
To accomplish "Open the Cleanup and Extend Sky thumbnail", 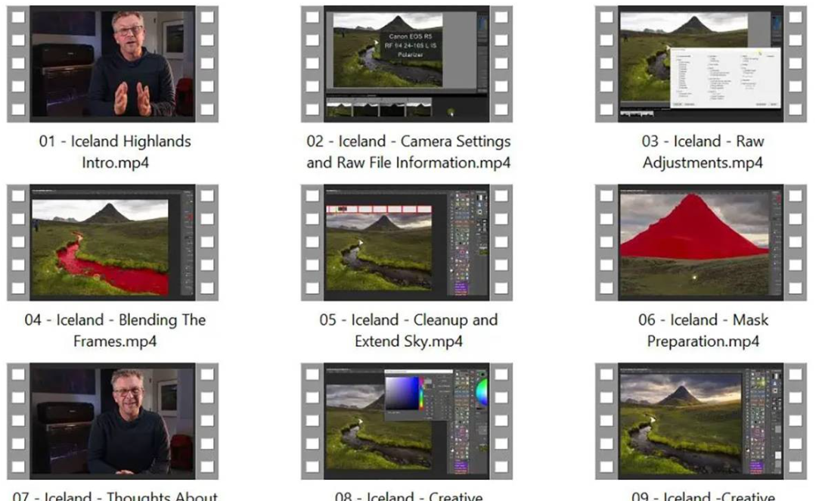I will (x=407, y=243).
